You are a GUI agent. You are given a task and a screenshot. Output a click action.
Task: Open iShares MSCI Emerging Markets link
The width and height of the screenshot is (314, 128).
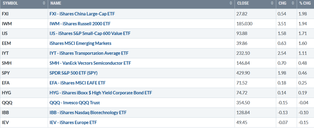(x=81, y=43)
